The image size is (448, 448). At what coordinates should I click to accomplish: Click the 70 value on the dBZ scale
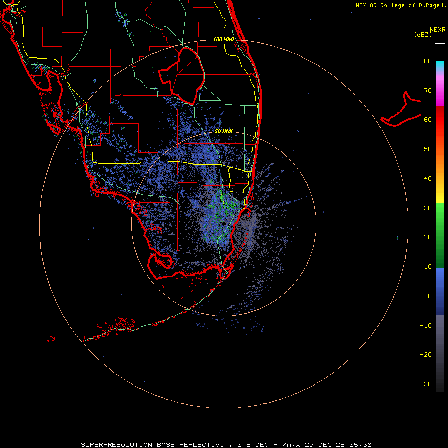click(428, 91)
